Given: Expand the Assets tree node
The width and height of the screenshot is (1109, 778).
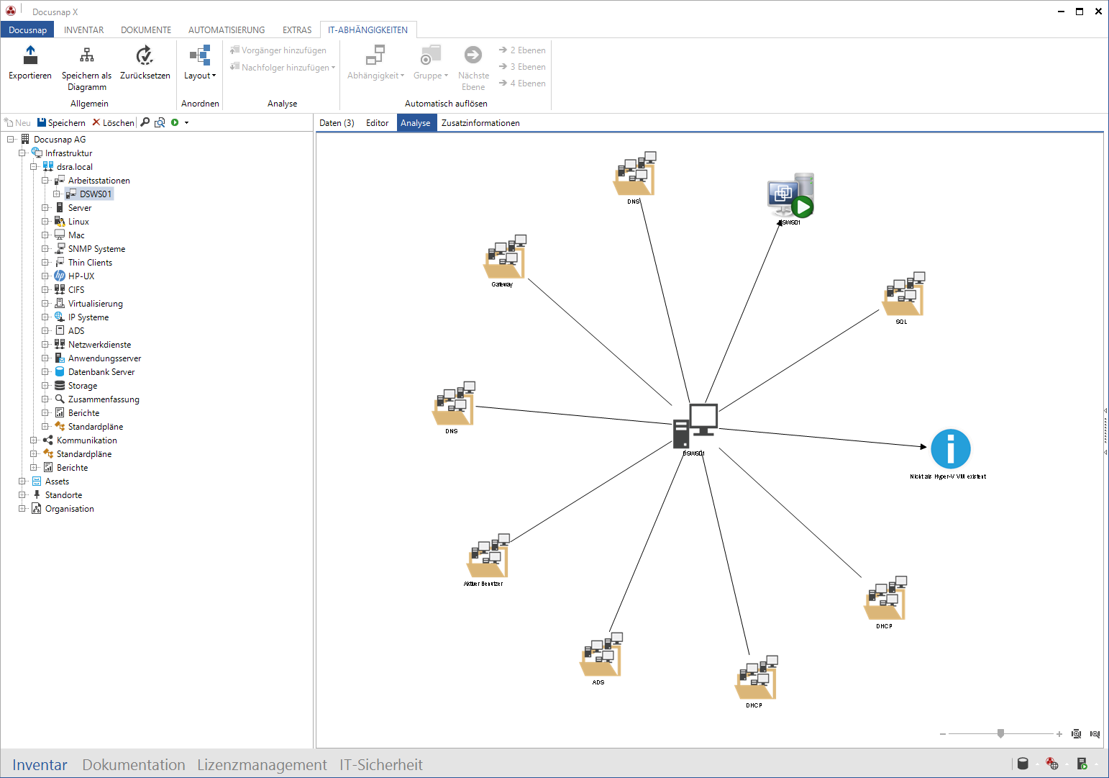Looking at the screenshot, I should (22, 481).
